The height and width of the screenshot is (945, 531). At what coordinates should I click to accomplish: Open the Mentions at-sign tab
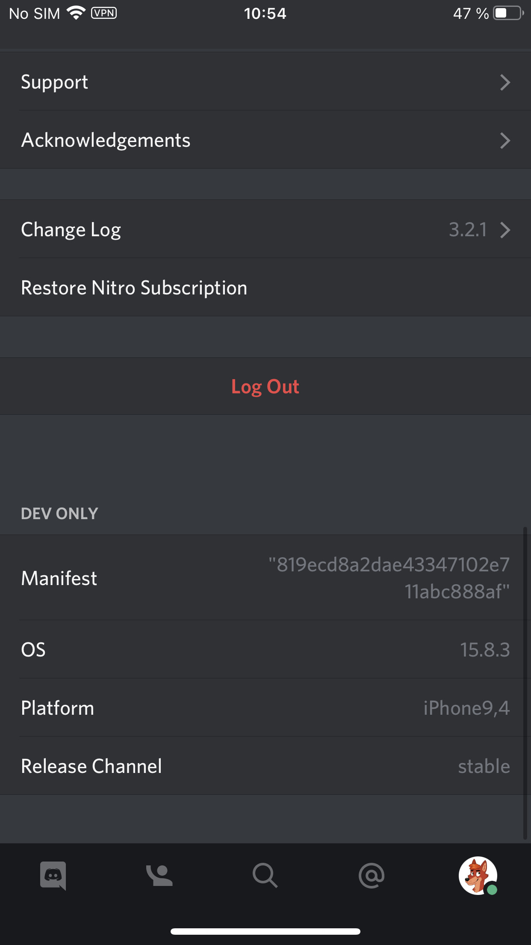[371, 875]
